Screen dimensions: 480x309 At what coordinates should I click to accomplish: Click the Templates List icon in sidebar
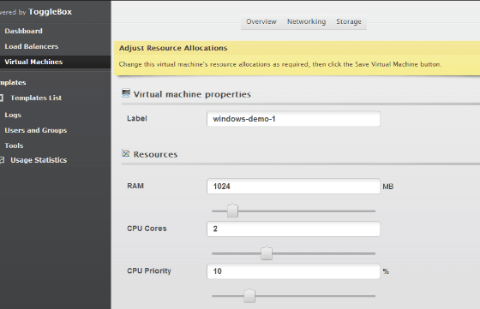2,98
